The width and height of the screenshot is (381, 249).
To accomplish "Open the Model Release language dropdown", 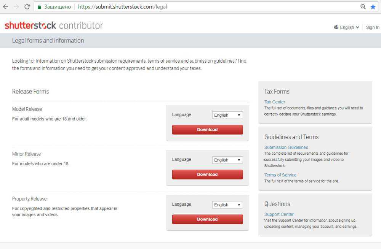I will point(227,115).
